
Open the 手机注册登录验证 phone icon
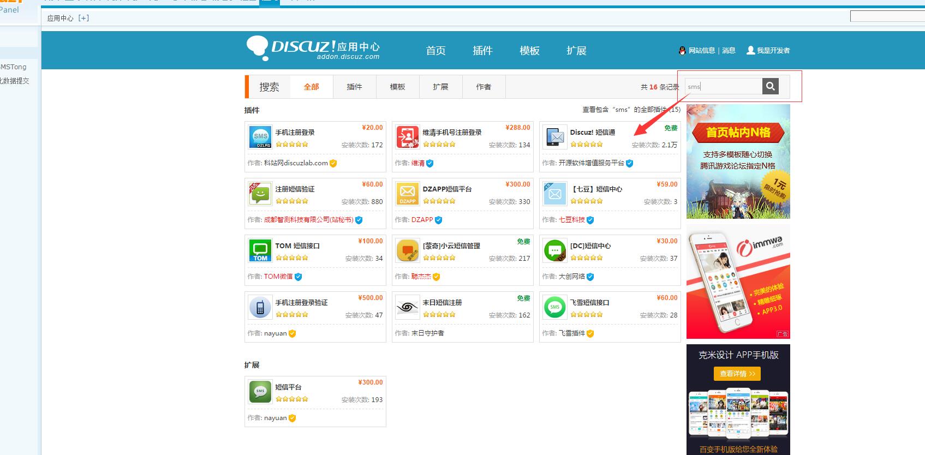[260, 307]
